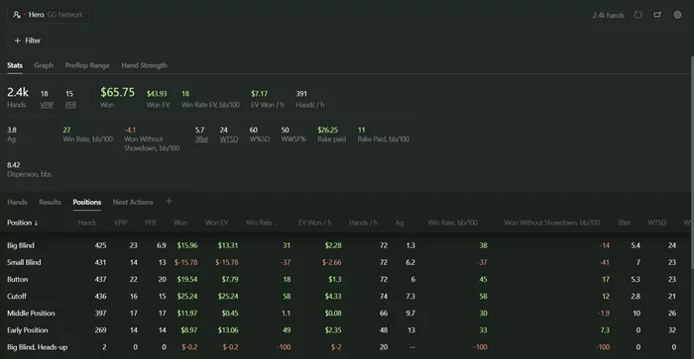Switch to the Hands sub-tab

pos(17,202)
